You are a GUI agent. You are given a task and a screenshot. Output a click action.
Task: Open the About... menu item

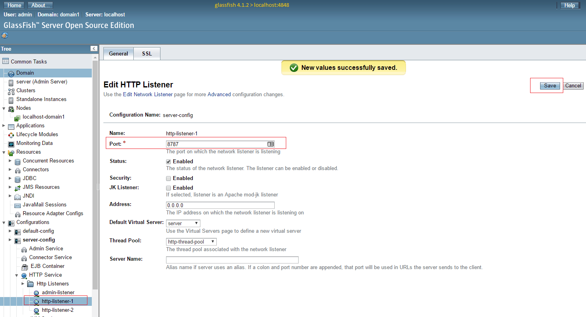(40, 5)
